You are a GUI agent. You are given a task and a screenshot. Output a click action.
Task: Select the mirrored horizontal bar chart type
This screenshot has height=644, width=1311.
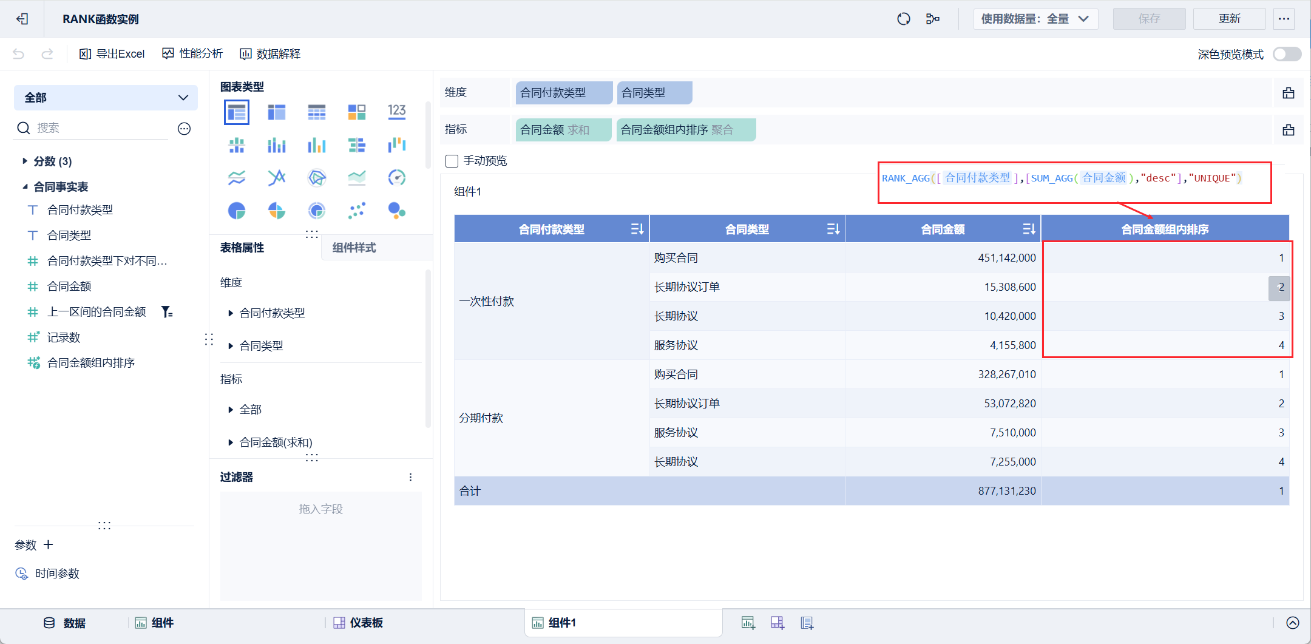357,145
